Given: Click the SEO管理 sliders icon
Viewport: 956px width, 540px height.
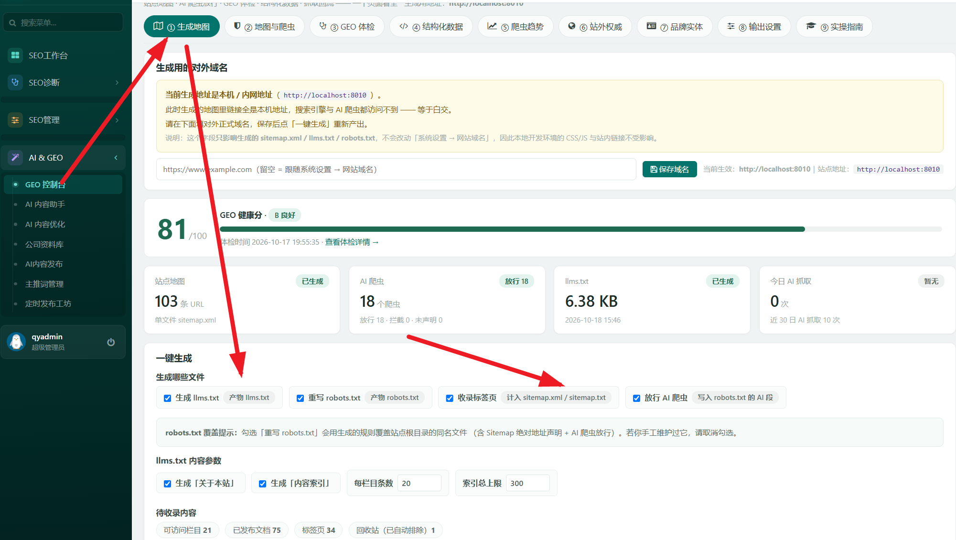Looking at the screenshot, I should click(15, 119).
